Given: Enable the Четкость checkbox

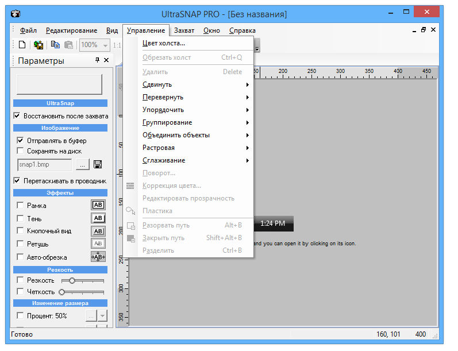Looking at the screenshot, I should (x=20, y=291).
